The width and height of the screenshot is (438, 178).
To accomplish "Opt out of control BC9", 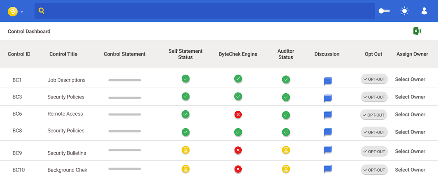I will tap(374, 151).
